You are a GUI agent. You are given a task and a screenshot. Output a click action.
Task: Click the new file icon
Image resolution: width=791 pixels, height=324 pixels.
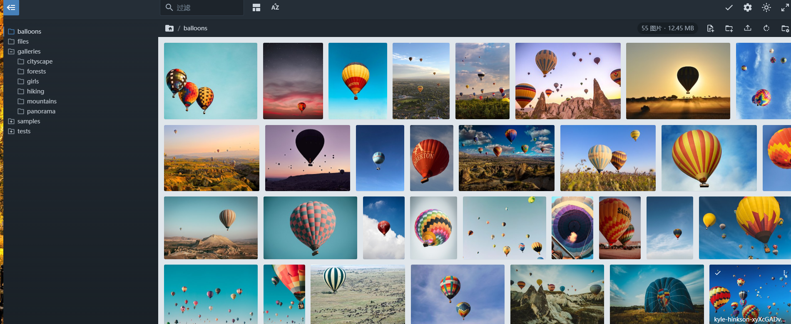710,28
